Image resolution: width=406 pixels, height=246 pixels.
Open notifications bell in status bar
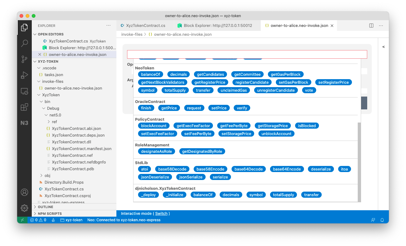click(382, 220)
